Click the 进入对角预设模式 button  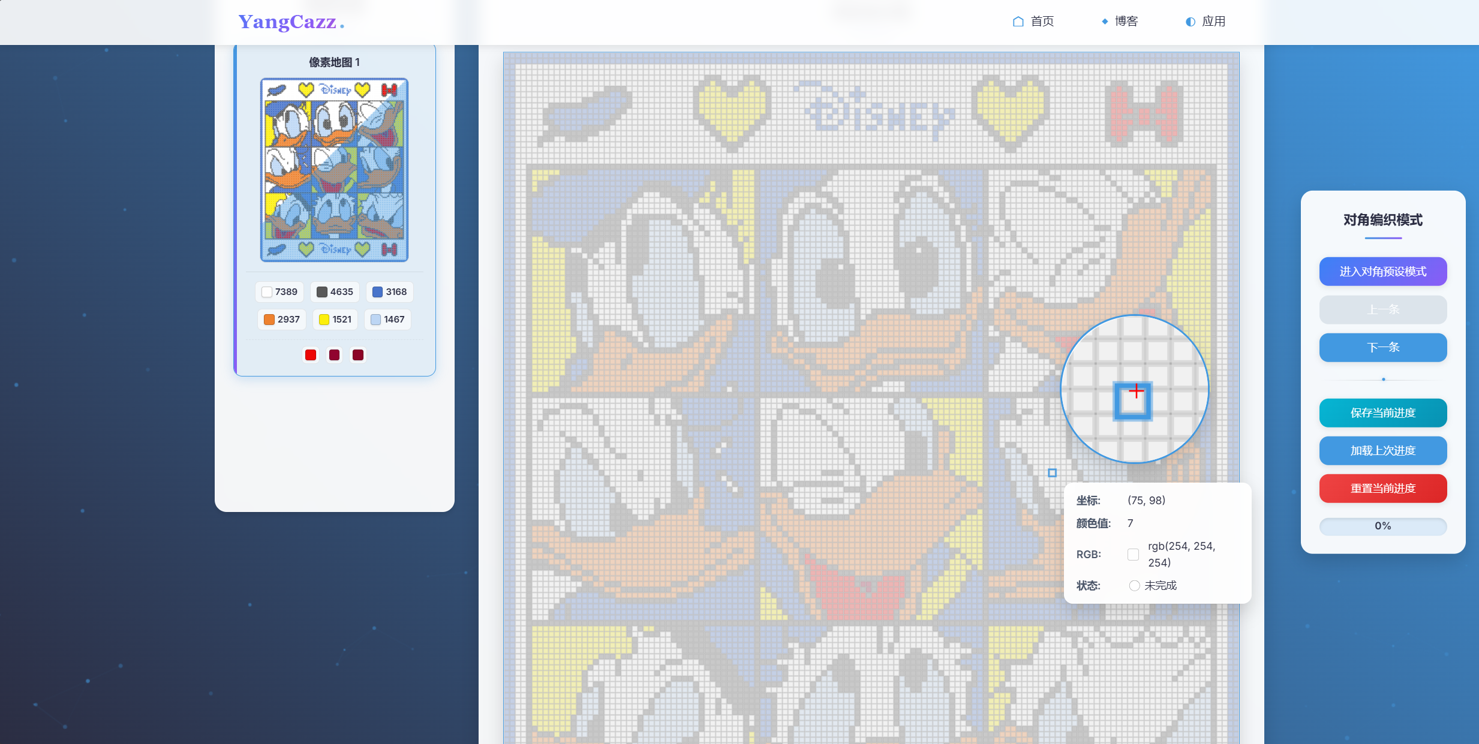tap(1383, 272)
